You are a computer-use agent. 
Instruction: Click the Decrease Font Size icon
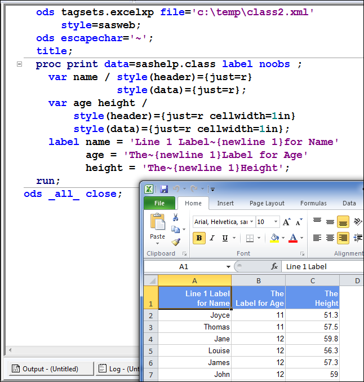point(298,222)
